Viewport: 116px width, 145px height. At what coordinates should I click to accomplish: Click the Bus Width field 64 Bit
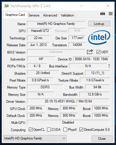click(98, 87)
